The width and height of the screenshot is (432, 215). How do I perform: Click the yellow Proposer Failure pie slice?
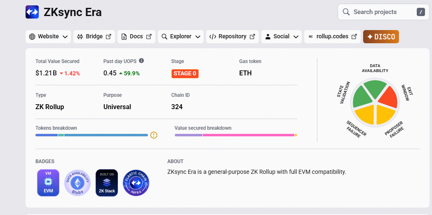385,114
